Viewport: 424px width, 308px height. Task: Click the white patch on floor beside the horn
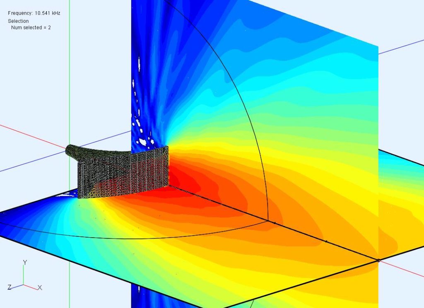70,192
